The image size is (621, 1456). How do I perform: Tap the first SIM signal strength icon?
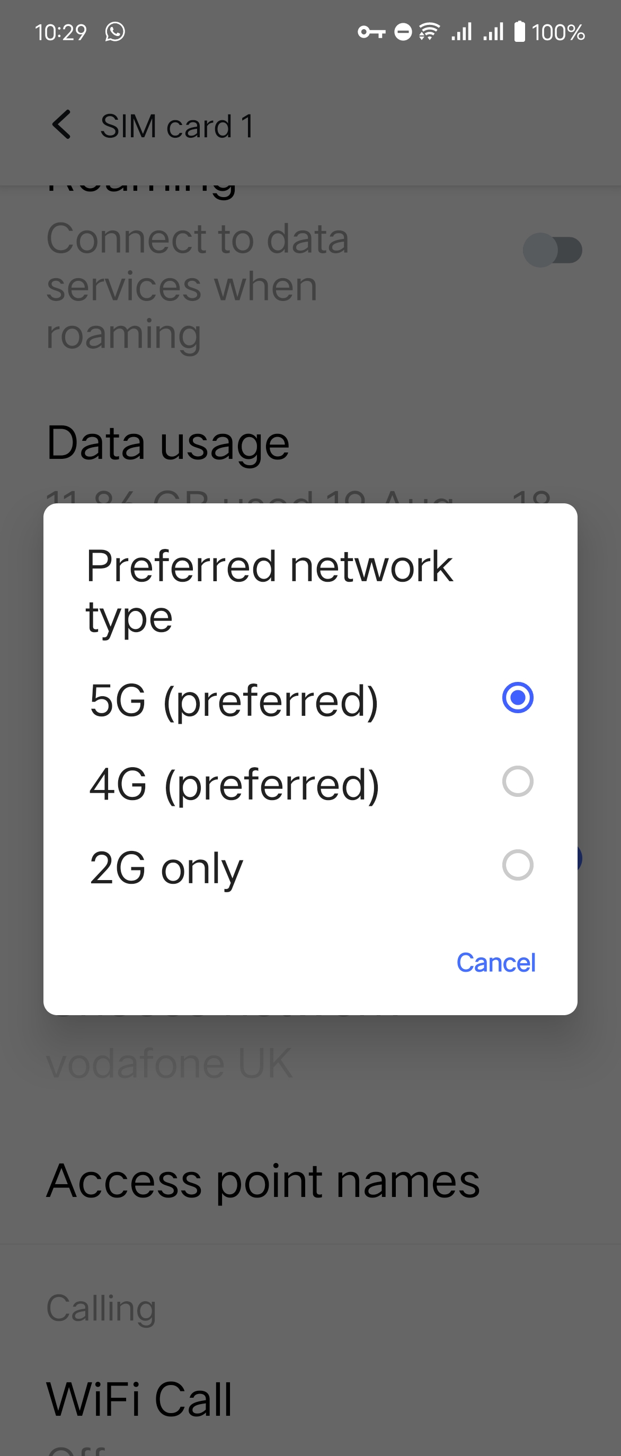[x=462, y=32]
